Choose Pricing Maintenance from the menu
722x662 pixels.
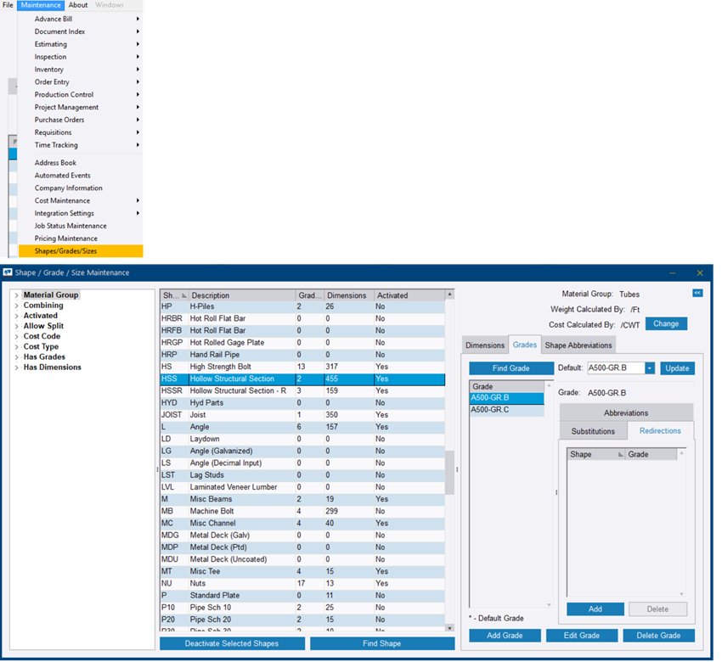click(x=81, y=238)
